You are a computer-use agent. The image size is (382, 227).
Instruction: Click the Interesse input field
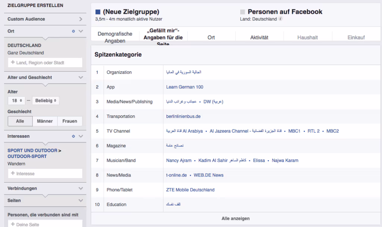tap(45, 174)
